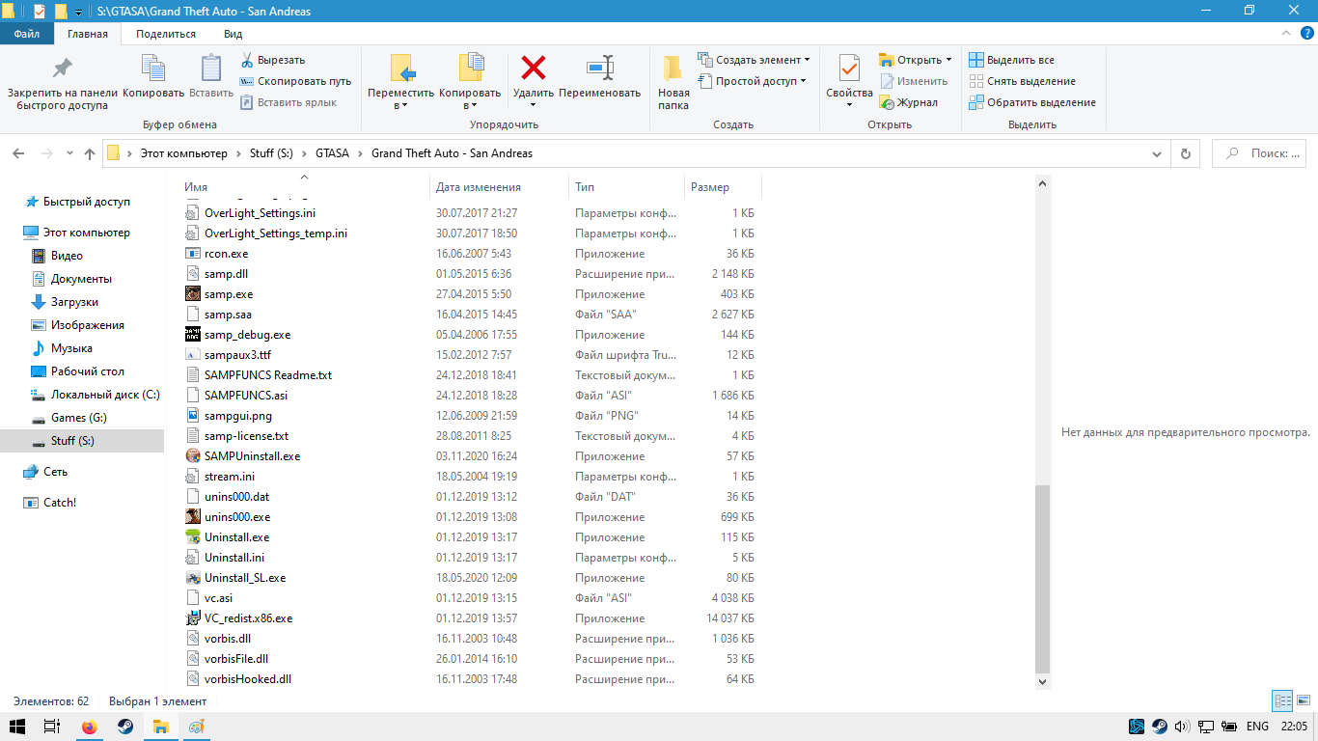Switch to the View (Вид) tab
1318x741 pixels.
point(233,34)
